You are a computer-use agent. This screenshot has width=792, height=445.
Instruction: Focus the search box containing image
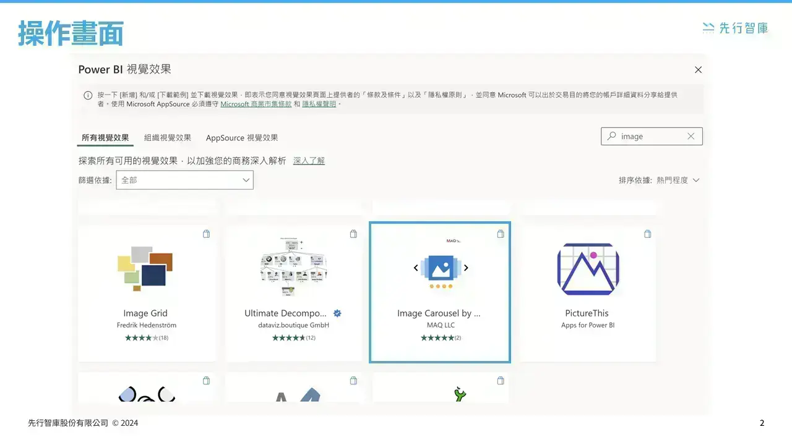click(x=652, y=137)
